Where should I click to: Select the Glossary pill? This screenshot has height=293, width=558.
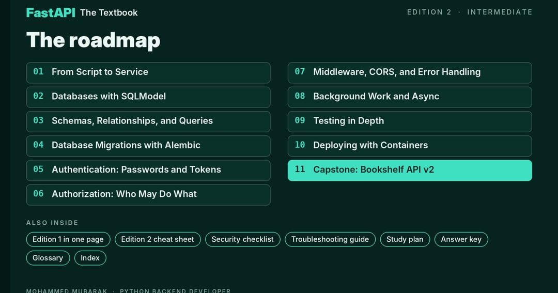(x=48, y=258)
